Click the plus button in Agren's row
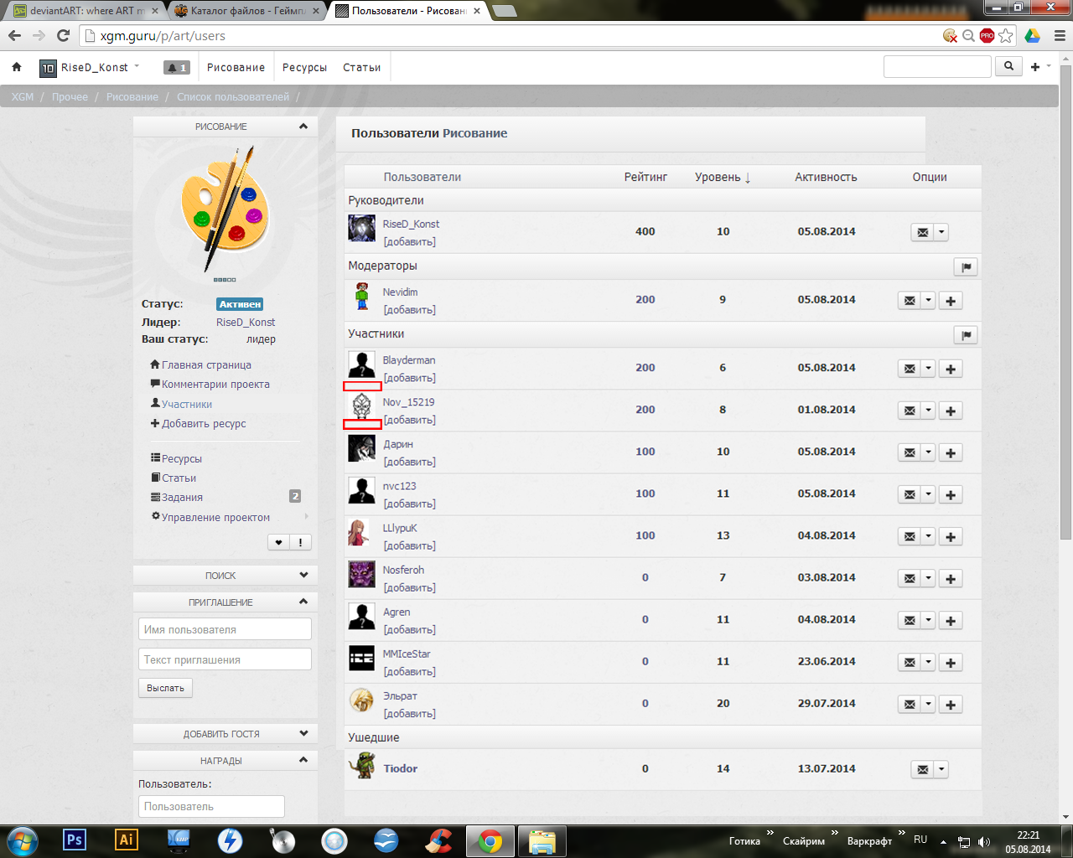 [x=951, y=620]
